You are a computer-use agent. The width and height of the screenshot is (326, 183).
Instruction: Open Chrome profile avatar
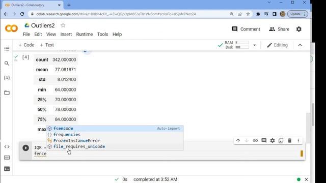pyautogui.click(x=283, y=14)
